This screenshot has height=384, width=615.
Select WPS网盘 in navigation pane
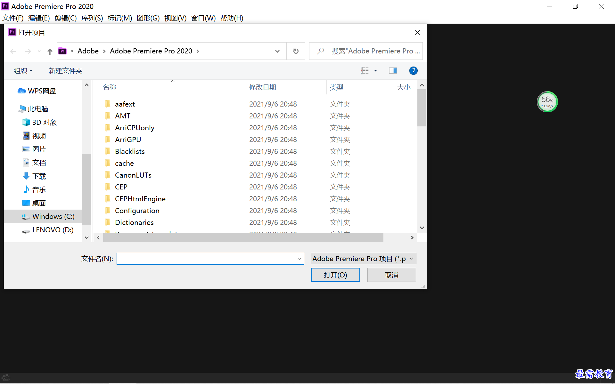point(37,91)
